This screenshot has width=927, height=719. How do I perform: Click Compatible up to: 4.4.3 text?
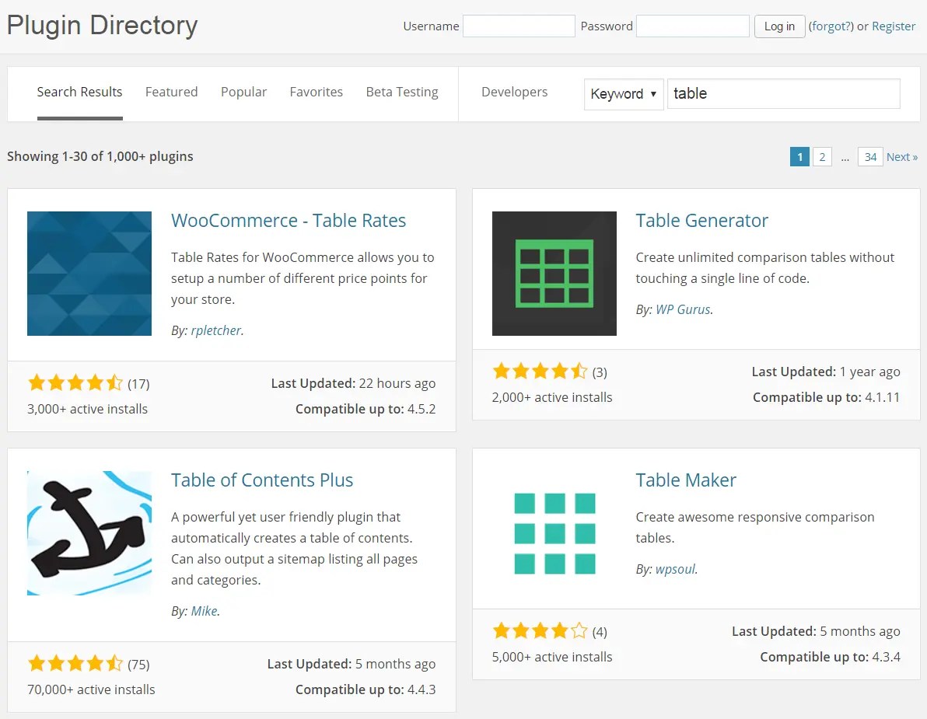pos(366,689)
